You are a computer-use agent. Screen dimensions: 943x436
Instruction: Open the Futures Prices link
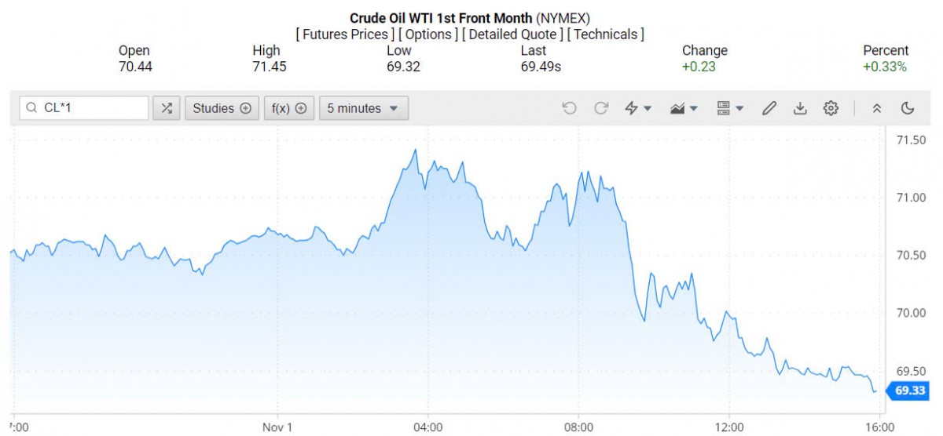click(x=345, y=35)
